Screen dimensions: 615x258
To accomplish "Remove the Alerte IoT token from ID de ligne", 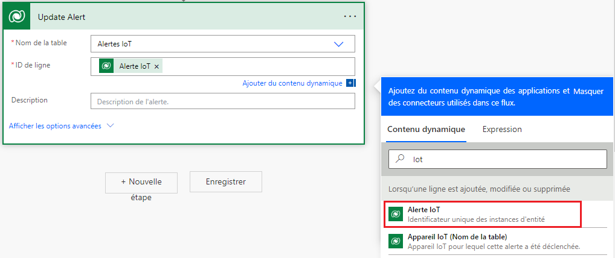I will [156, 67].
